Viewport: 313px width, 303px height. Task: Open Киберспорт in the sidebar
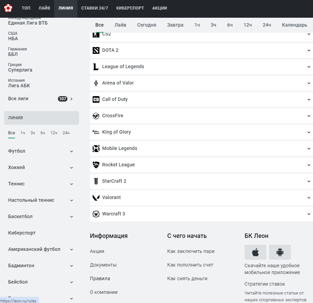[x=22, y=233]
